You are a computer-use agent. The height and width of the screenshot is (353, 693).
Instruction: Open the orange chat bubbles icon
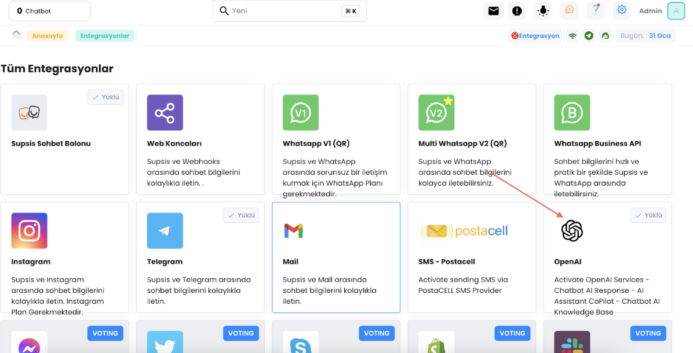click(569, 10)
